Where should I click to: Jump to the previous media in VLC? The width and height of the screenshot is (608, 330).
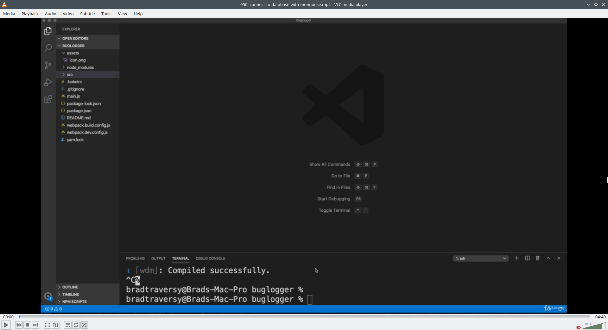tap(19, 325)
